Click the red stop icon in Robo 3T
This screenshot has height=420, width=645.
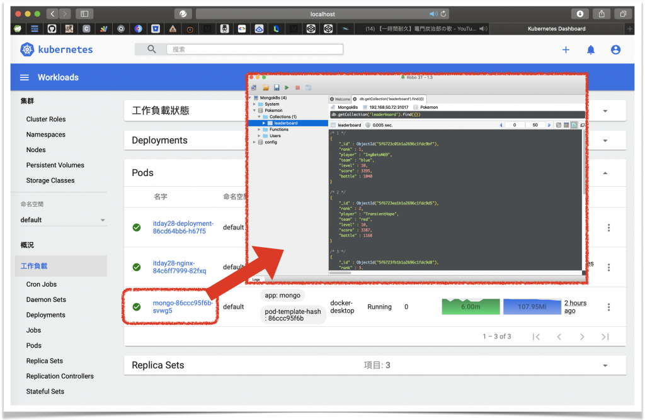(x=297, y=87)
